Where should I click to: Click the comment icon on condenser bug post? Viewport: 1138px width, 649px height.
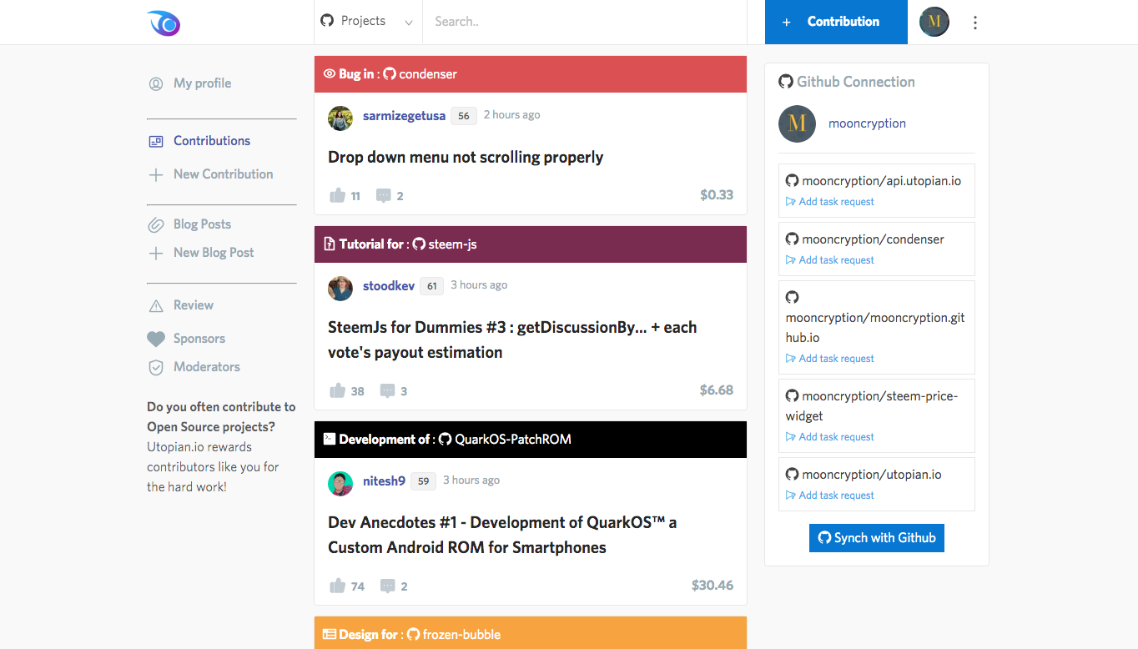click(x=384, y=196)
